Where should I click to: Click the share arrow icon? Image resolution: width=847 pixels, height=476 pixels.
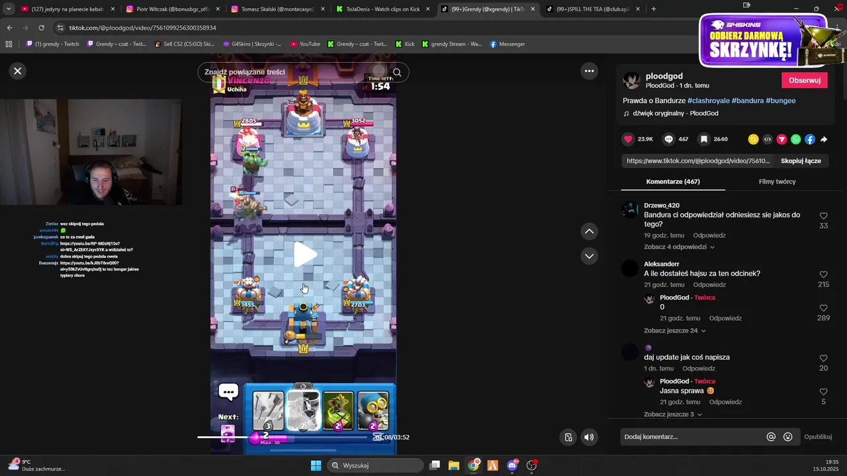824,139
